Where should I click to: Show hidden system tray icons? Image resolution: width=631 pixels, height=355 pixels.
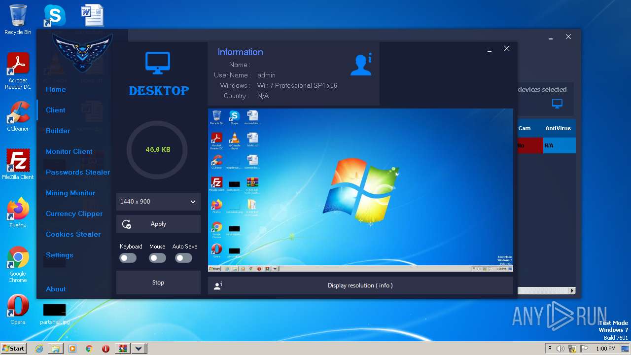click(x=550, y=349)
